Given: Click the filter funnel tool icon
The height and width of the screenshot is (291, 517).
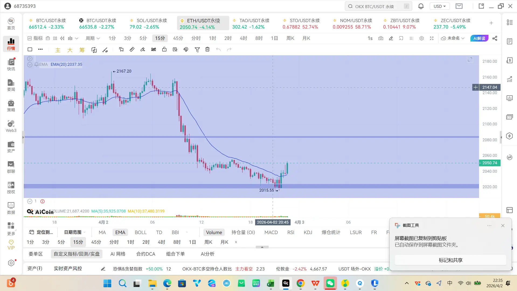Looking at the screenshot, I should pyautogui.click(x=197, y=49).
